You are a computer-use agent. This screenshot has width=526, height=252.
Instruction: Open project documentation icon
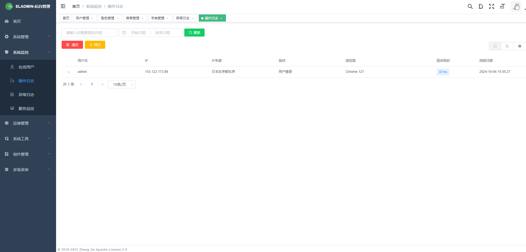click(481, 6)
